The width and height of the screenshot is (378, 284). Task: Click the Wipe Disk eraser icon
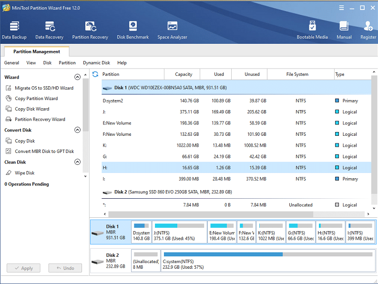click(x=9, y=172)
